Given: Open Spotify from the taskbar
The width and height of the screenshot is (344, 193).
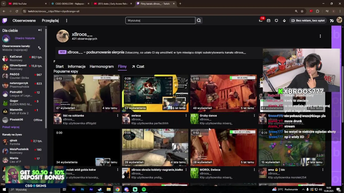Looking at the screenshot, I should click(x=144, y=190).
